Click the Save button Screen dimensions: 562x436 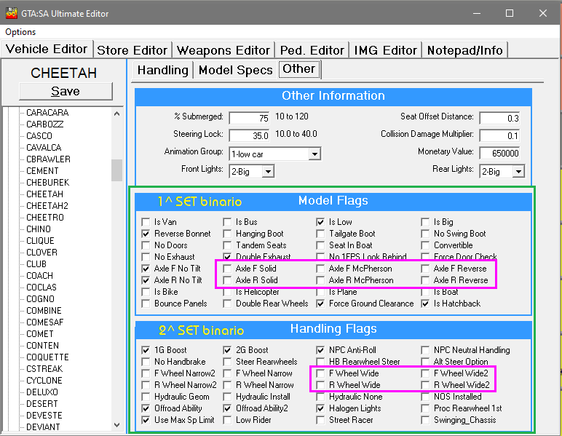coord(66,92)
